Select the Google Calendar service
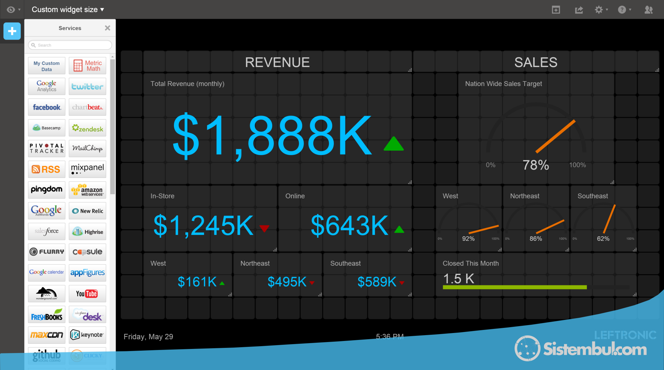 pos(47,273)
